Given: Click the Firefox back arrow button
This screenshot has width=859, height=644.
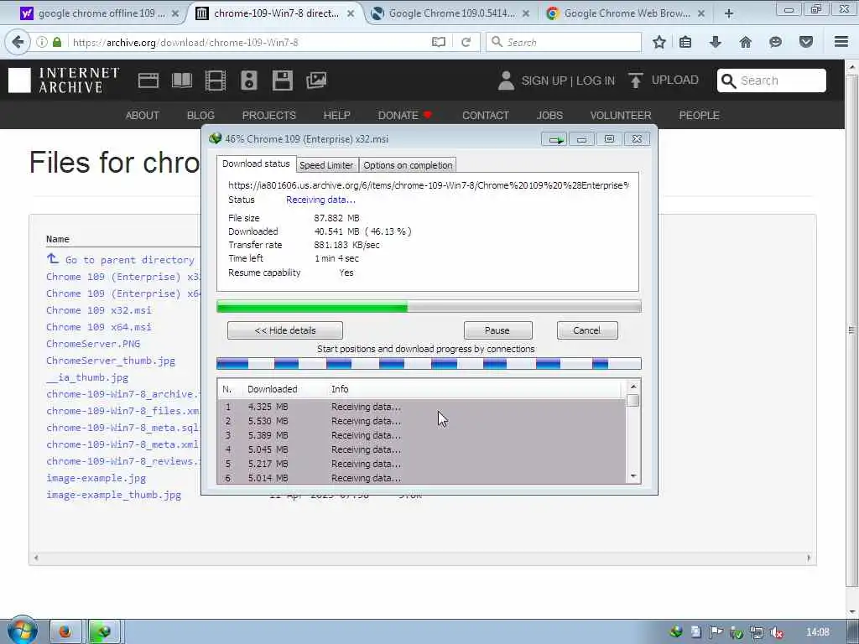Looking at the screenshot, I should pos(18,42).
